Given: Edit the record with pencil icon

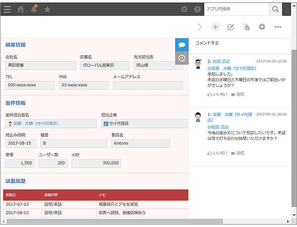Looking at the screenshot, I should click(x=231, y=27).
